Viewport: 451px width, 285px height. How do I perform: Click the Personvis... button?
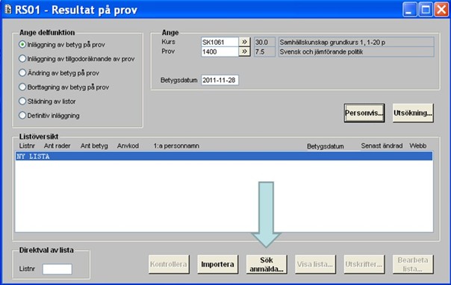(364, 113)
